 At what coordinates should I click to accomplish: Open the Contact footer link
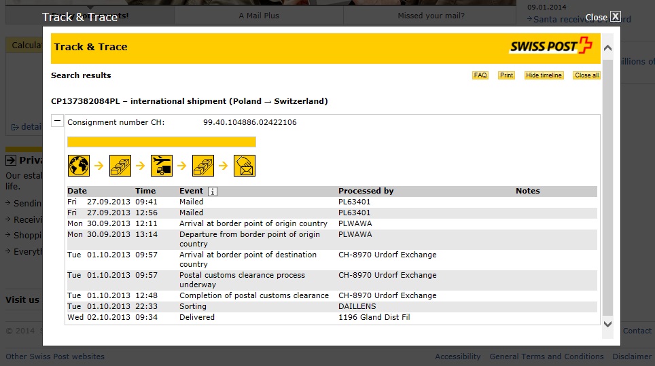tap(637, 331)
